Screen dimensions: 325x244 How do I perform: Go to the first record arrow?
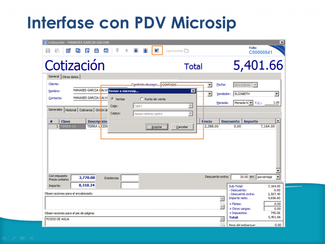(117, 50)
